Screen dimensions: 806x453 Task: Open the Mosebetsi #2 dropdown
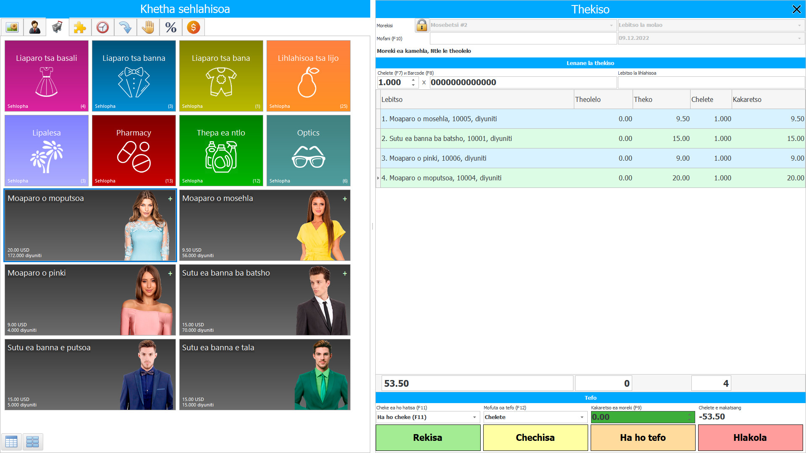[x=611, y=25]
